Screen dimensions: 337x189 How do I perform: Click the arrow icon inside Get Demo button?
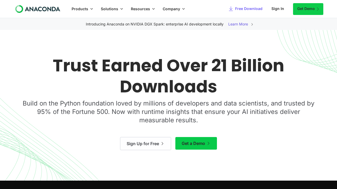tap(318, 9)
